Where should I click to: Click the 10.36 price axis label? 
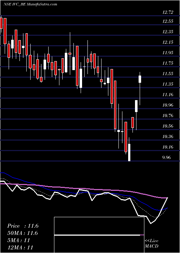point(168,137)
